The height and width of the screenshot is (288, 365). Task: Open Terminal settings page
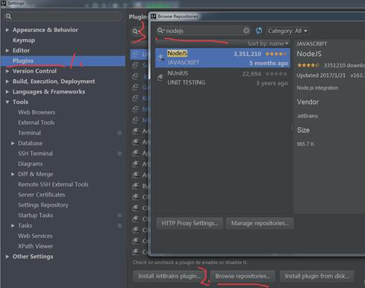click(x=29, y=133)
